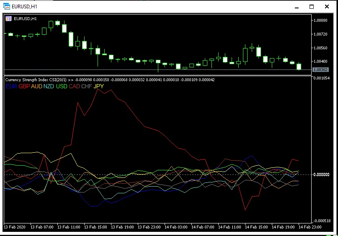Select the green USD legend label
Image resolution: width=338 pixels, height=236 pixels.
tap(62, 86)
